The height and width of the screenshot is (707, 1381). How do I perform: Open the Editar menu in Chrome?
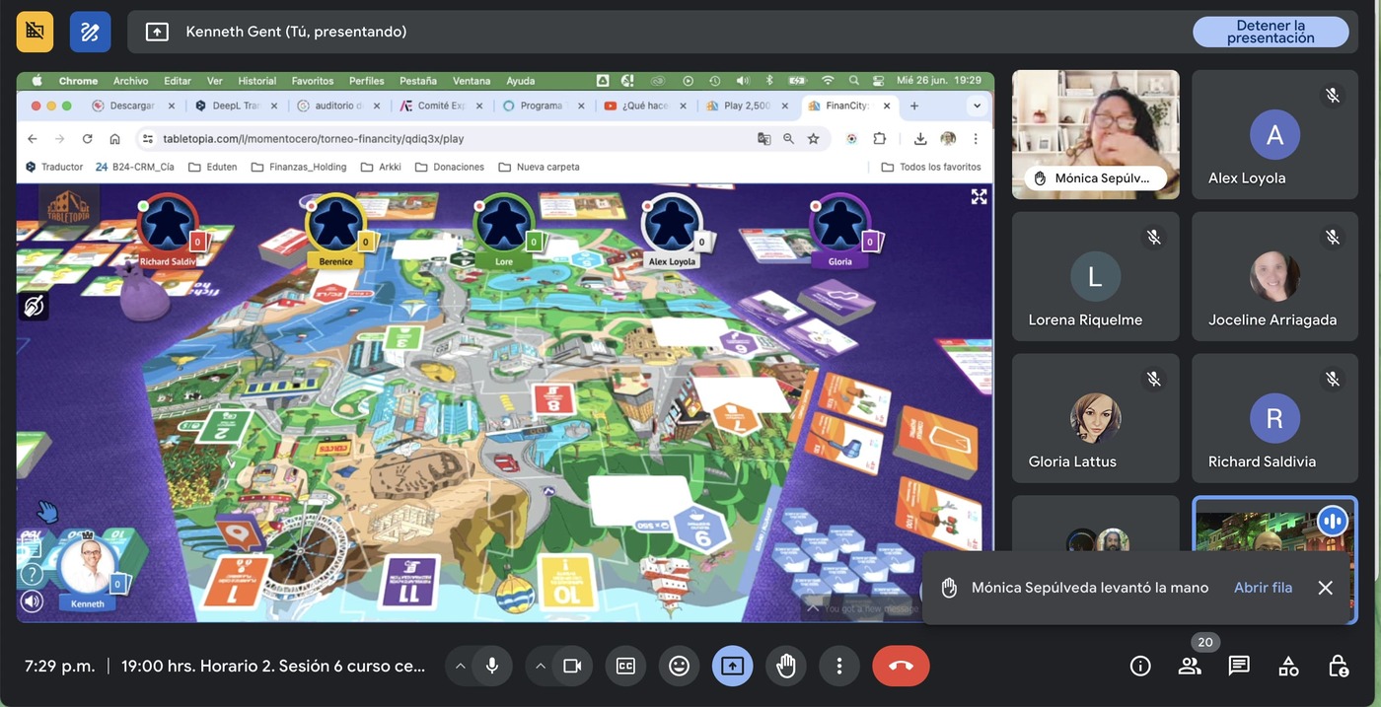click(x=178, y=81)
